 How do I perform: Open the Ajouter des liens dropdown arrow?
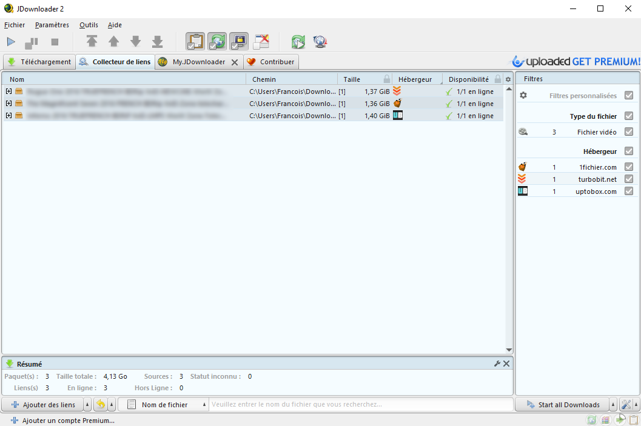click(87, 404)
